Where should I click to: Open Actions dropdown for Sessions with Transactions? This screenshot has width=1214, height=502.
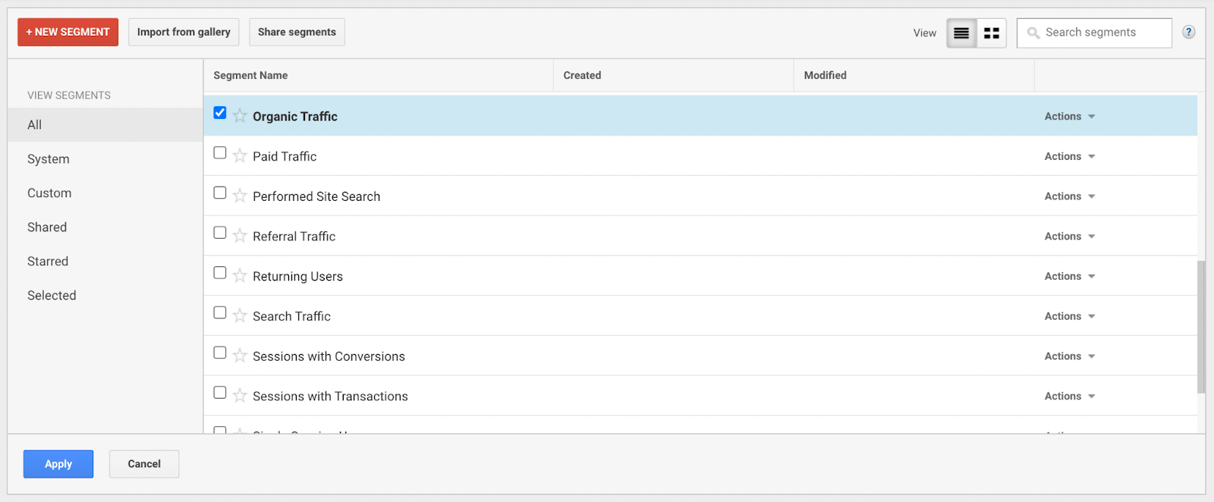[1070, 397]
